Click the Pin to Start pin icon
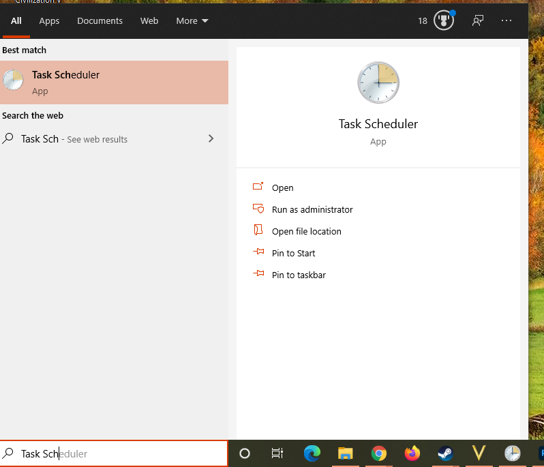Image resolution: width=544 pixels, height=467 pixels. (x=258, y=251)
